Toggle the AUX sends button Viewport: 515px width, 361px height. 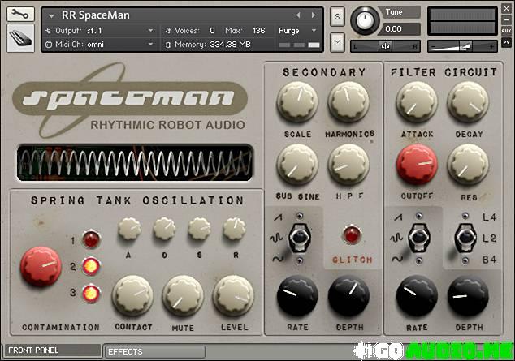point(506,31)
